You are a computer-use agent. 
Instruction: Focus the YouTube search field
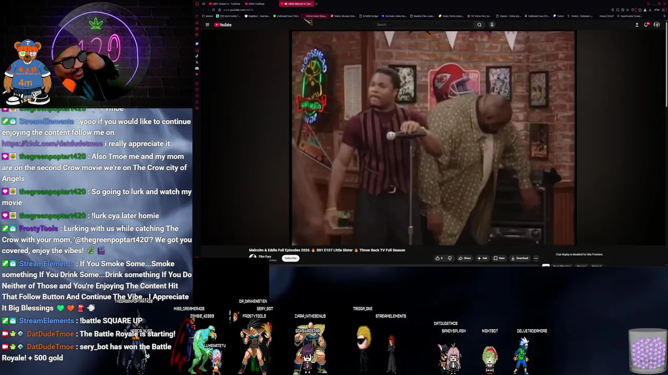[423, 24]
